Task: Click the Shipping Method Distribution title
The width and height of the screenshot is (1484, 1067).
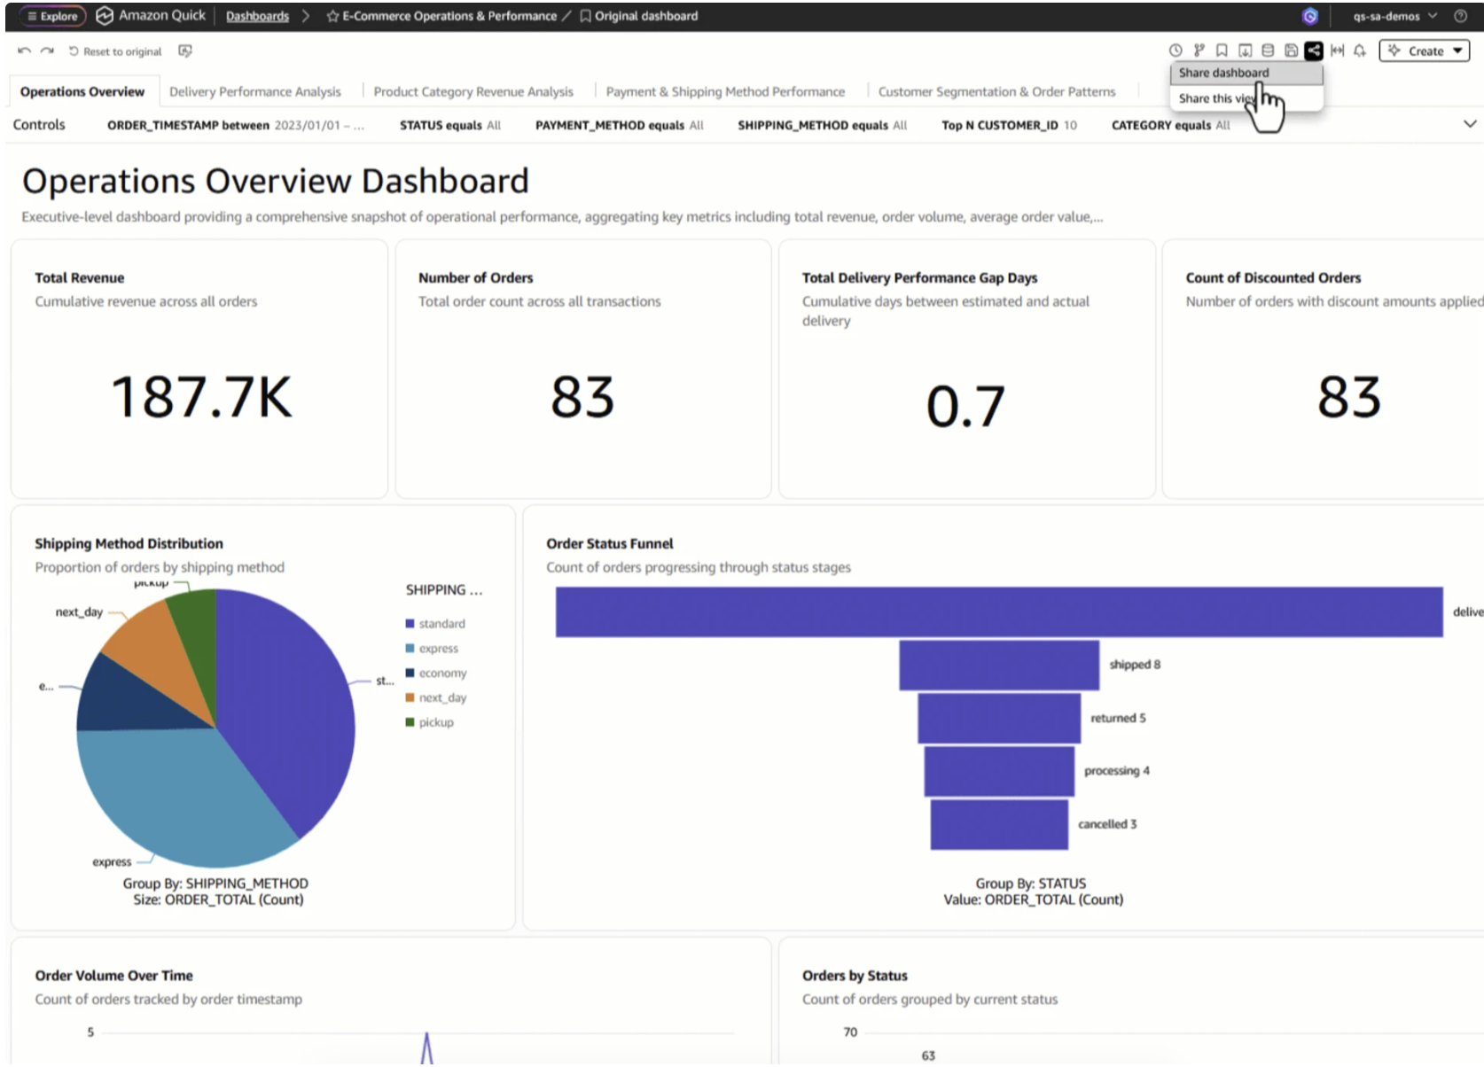Action: coord(129,543)
